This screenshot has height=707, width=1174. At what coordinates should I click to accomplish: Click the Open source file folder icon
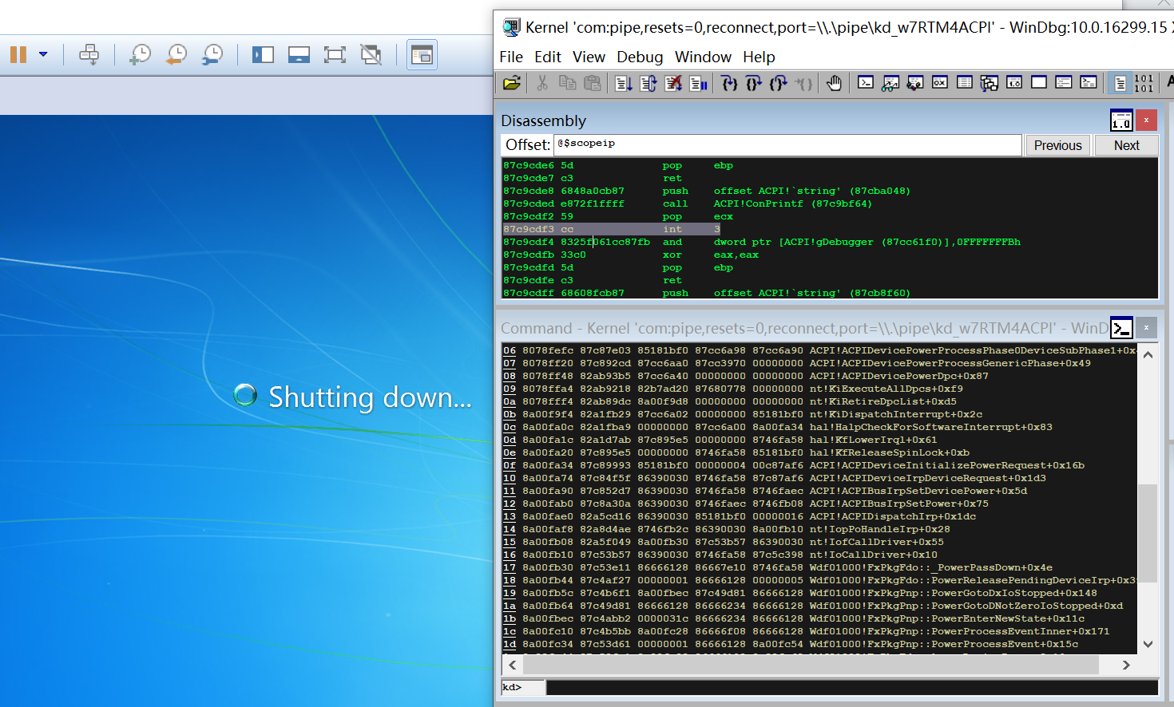pyautogui.click(x=512, y=82)
